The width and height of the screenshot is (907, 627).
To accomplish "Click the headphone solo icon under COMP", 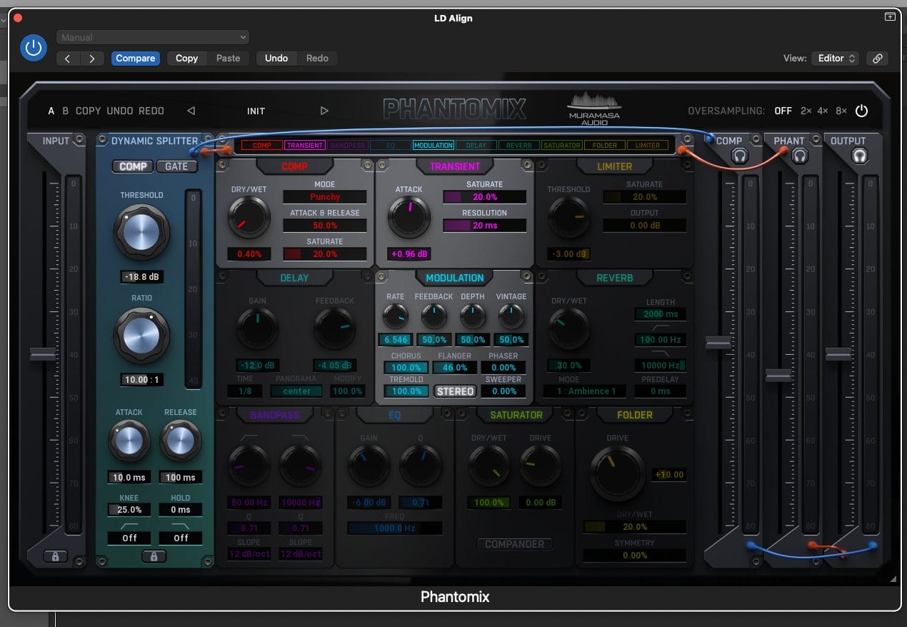I will (x=740, y=156).
